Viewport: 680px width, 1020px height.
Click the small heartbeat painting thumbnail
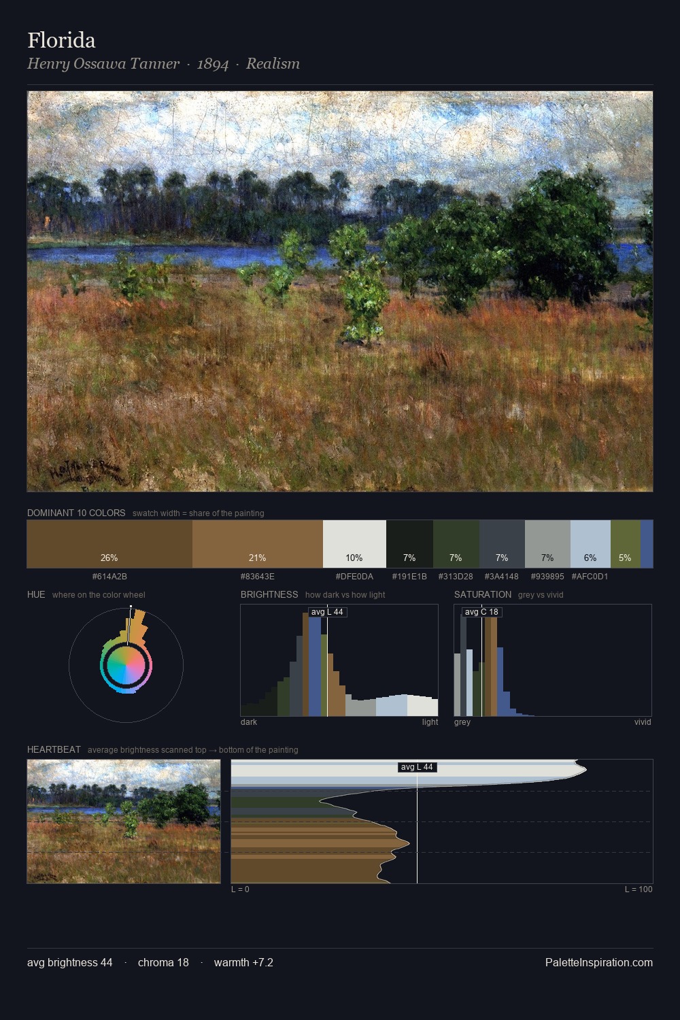pos(124,821)
